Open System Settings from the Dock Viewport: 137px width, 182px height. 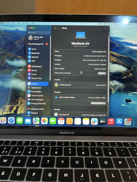(128, 122)
